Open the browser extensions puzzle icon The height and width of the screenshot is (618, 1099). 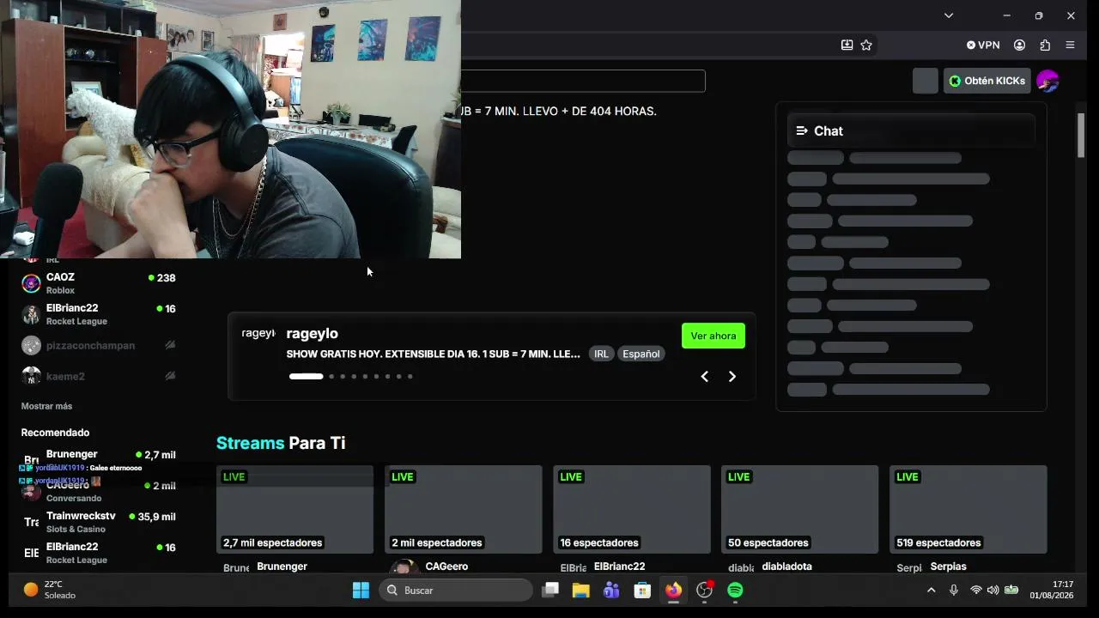[x=1045, y=45]
